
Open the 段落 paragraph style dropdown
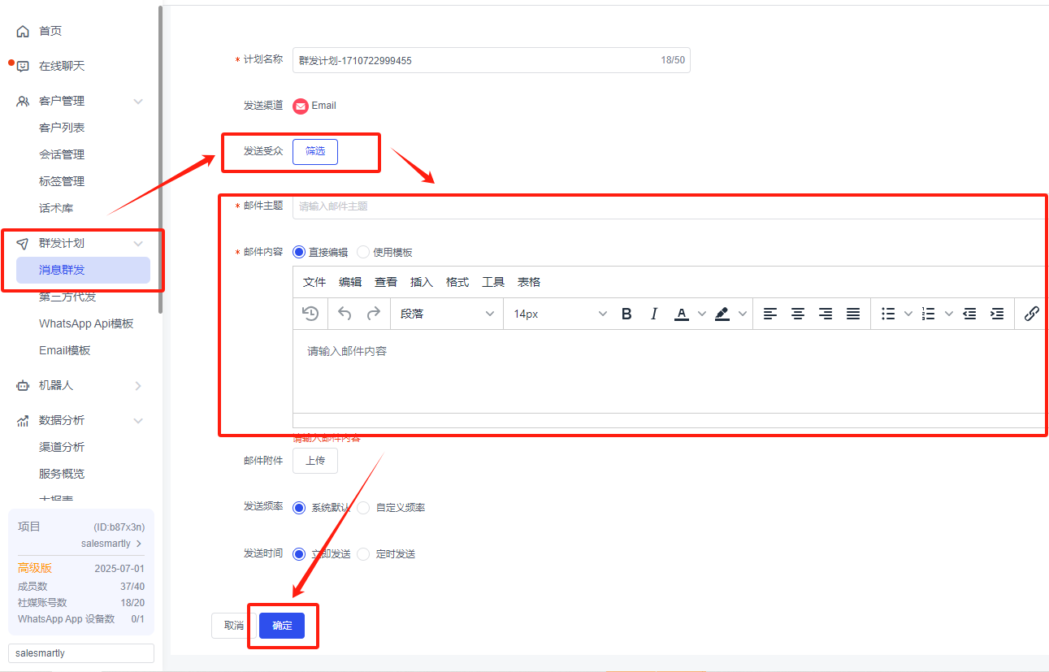point(447,314)
